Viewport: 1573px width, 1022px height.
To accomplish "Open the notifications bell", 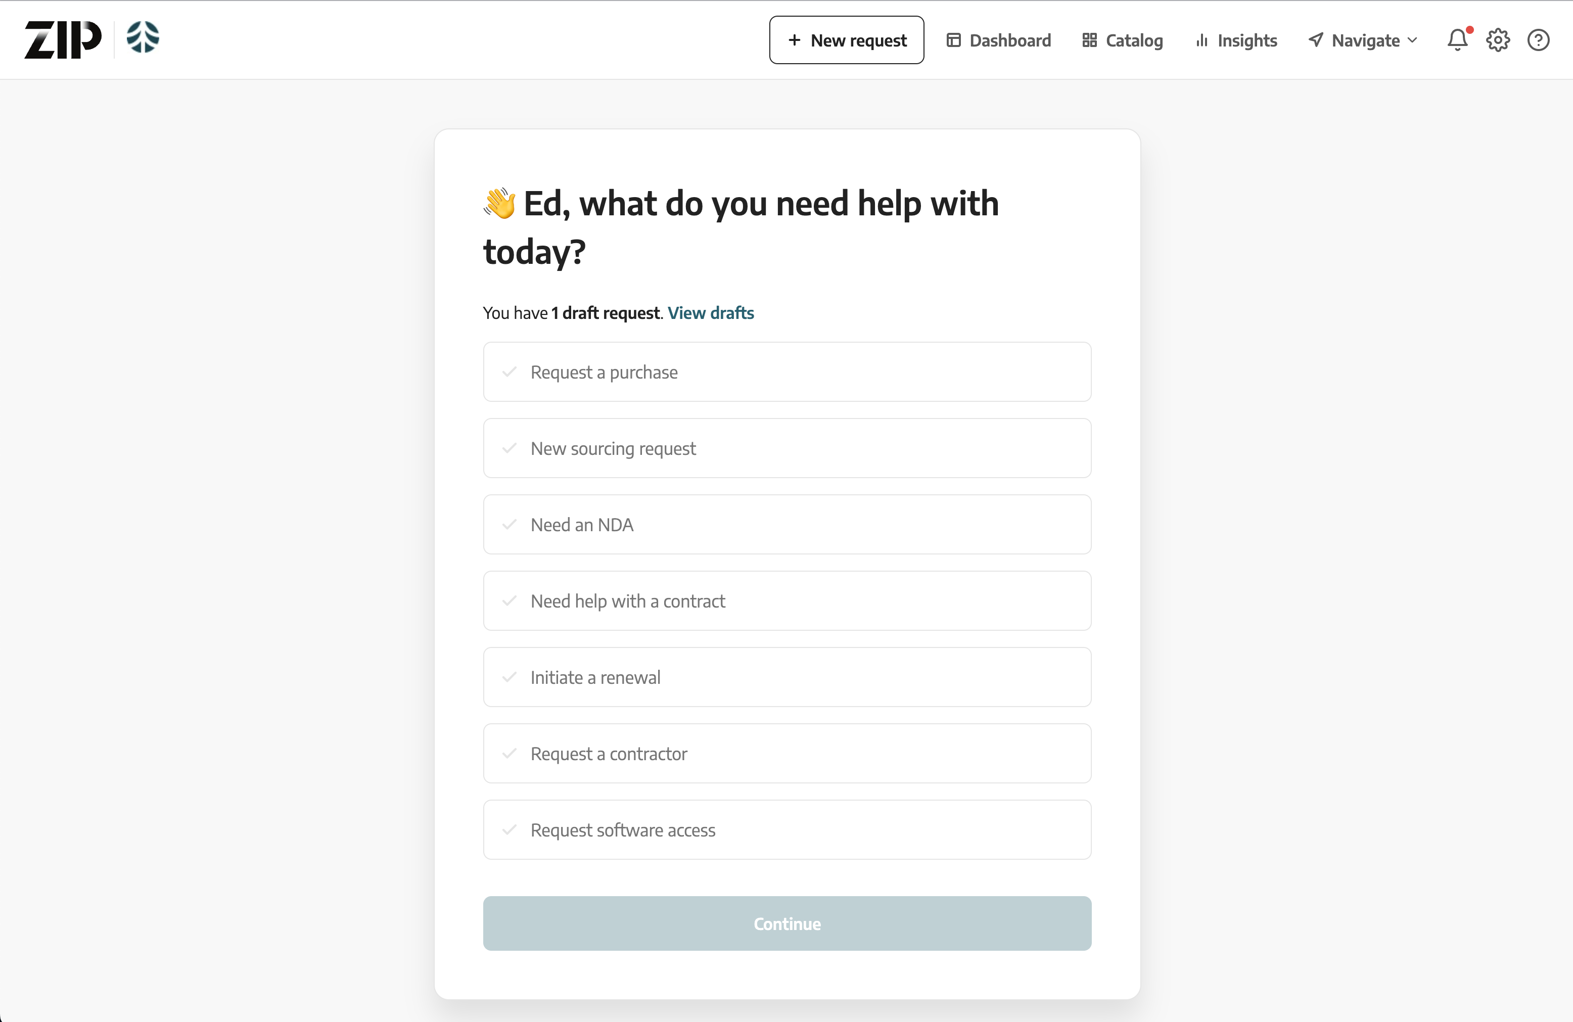I will pos(1457,40).
